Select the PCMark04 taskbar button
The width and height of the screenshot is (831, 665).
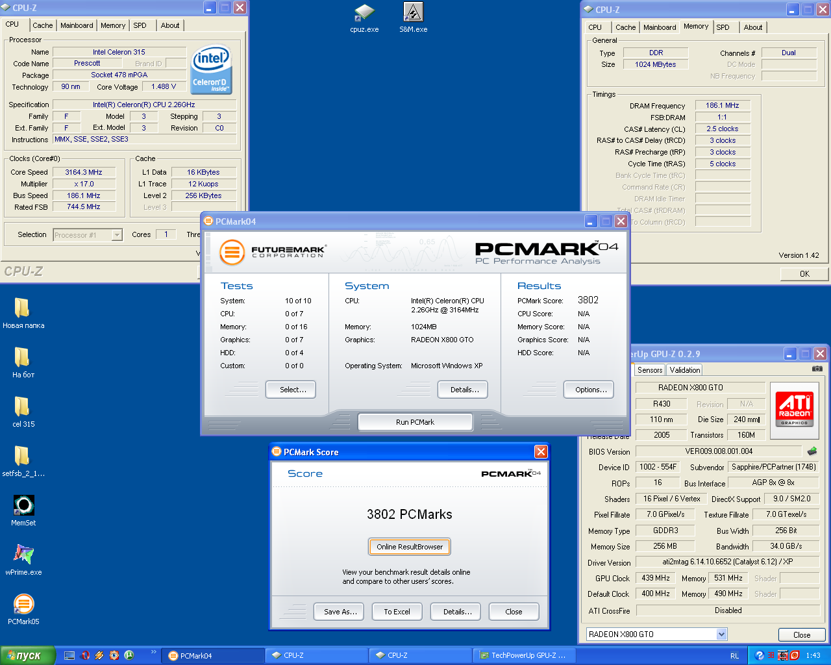212,656
